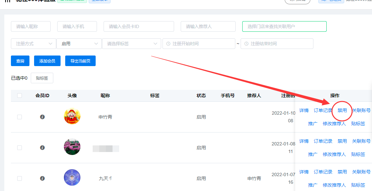Click 关联账号 for 九天 row
This screenshot has width=372, height=191.
pos(361,172)
